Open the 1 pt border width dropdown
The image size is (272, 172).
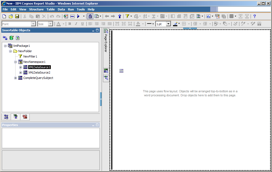[168, 24]
